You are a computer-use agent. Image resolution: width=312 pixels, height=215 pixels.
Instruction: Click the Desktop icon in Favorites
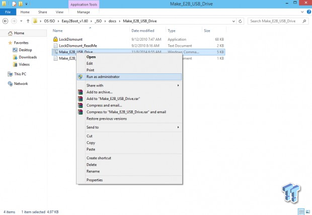pyautogui.click(x=15, y=50)
